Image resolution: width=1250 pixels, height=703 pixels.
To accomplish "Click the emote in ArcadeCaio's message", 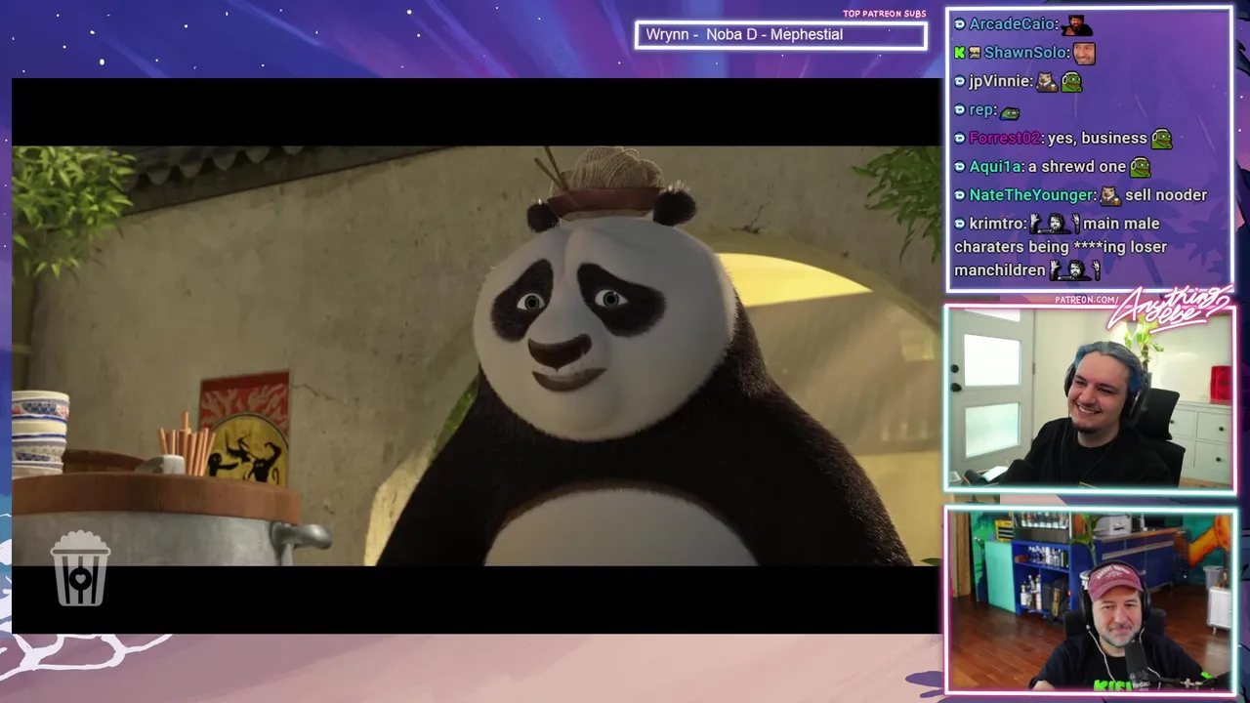I will pyautogui.click(x=1076, y=24).
